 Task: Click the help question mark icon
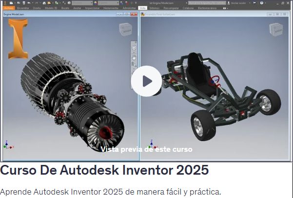point(262,3)
